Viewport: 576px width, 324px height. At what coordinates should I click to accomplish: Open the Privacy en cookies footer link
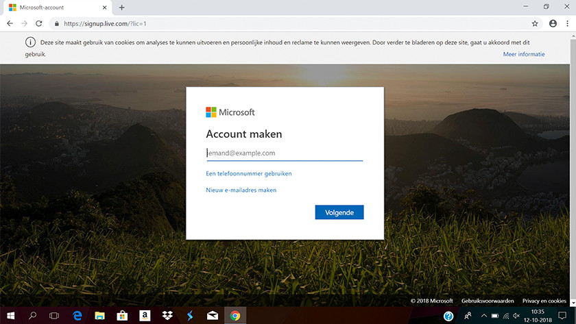544,301
